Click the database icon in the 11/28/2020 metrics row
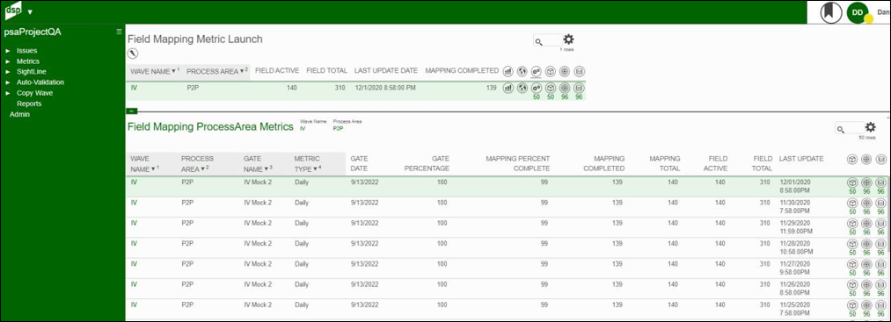The image size is (891, 322). 880,244
